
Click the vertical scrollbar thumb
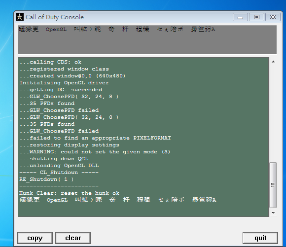[273, 185]
